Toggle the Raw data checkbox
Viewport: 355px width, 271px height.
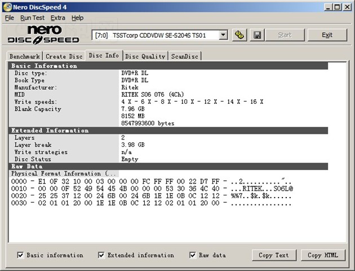[193, 255]
